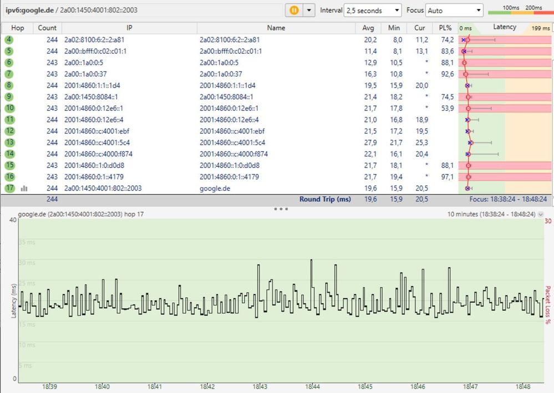Sort by the PL% column header
The height and width of the screenshot is (393, 554).
tap(445, 28)
